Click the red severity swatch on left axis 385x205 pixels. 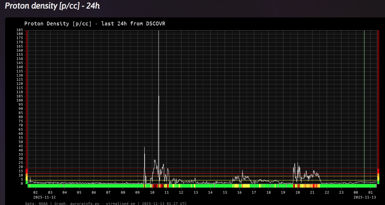click(26, 171)
